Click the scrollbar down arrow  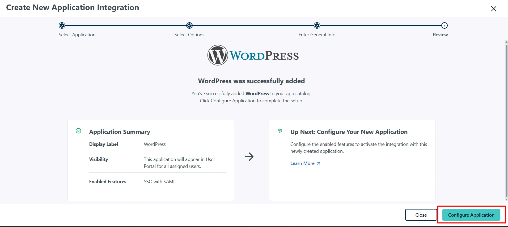(506, 199)
